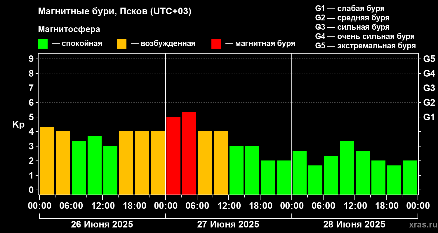Click the orange bar for 27 June 06:00–09:00
The width and height of the screenshot is (438, 233).
pyautogui.click(x=205, y=163)
